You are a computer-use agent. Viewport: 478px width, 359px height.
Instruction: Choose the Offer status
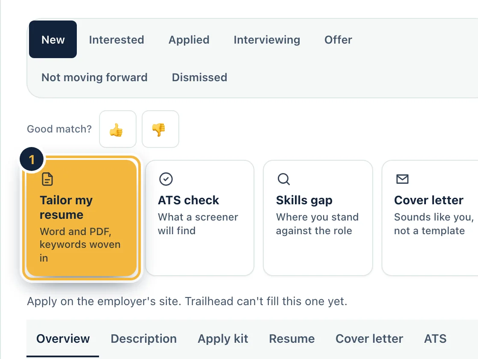[338, 40]
